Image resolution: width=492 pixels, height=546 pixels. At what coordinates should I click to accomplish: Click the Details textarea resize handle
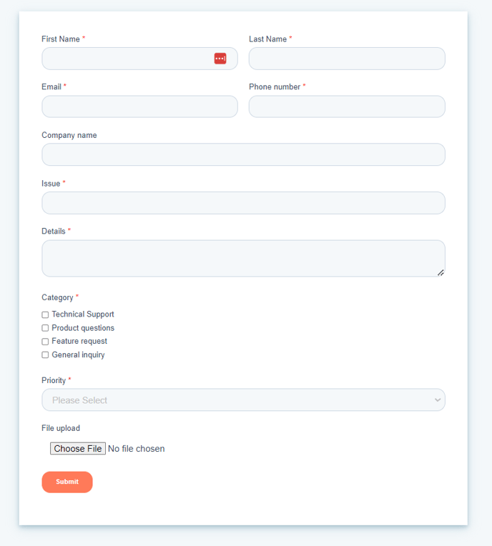click(441, 272)
